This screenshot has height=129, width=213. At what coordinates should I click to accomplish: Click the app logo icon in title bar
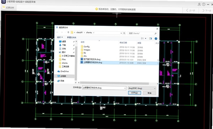(3, 2)
